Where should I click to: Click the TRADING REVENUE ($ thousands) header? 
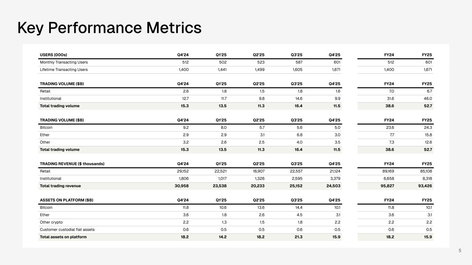pyautogui.click(x=72, y=164)
